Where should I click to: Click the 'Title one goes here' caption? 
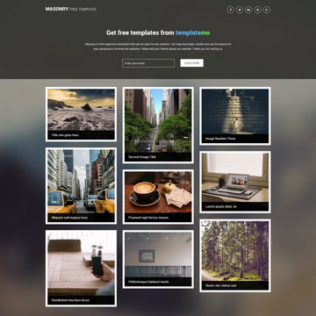coord(65,135)
